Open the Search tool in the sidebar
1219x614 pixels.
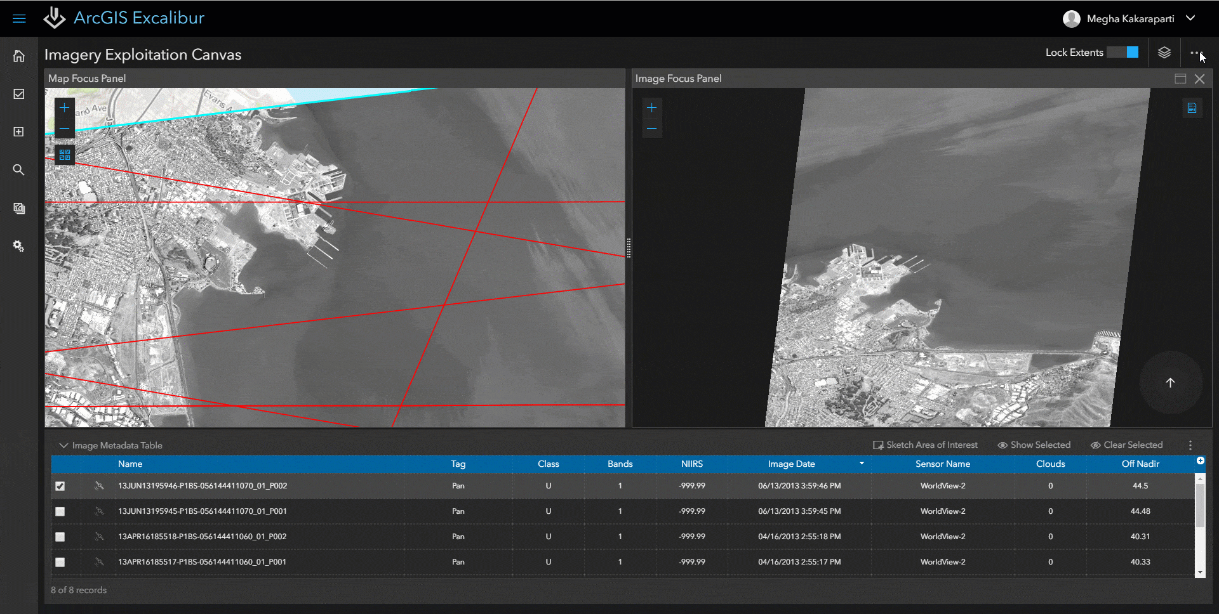point(19,170)
